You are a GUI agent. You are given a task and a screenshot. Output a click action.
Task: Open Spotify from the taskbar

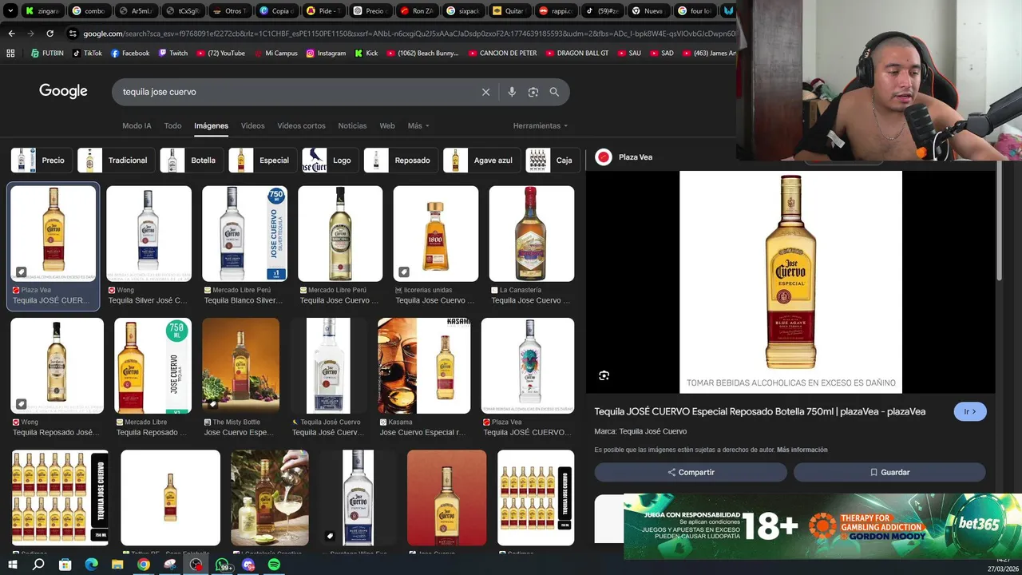274,565
